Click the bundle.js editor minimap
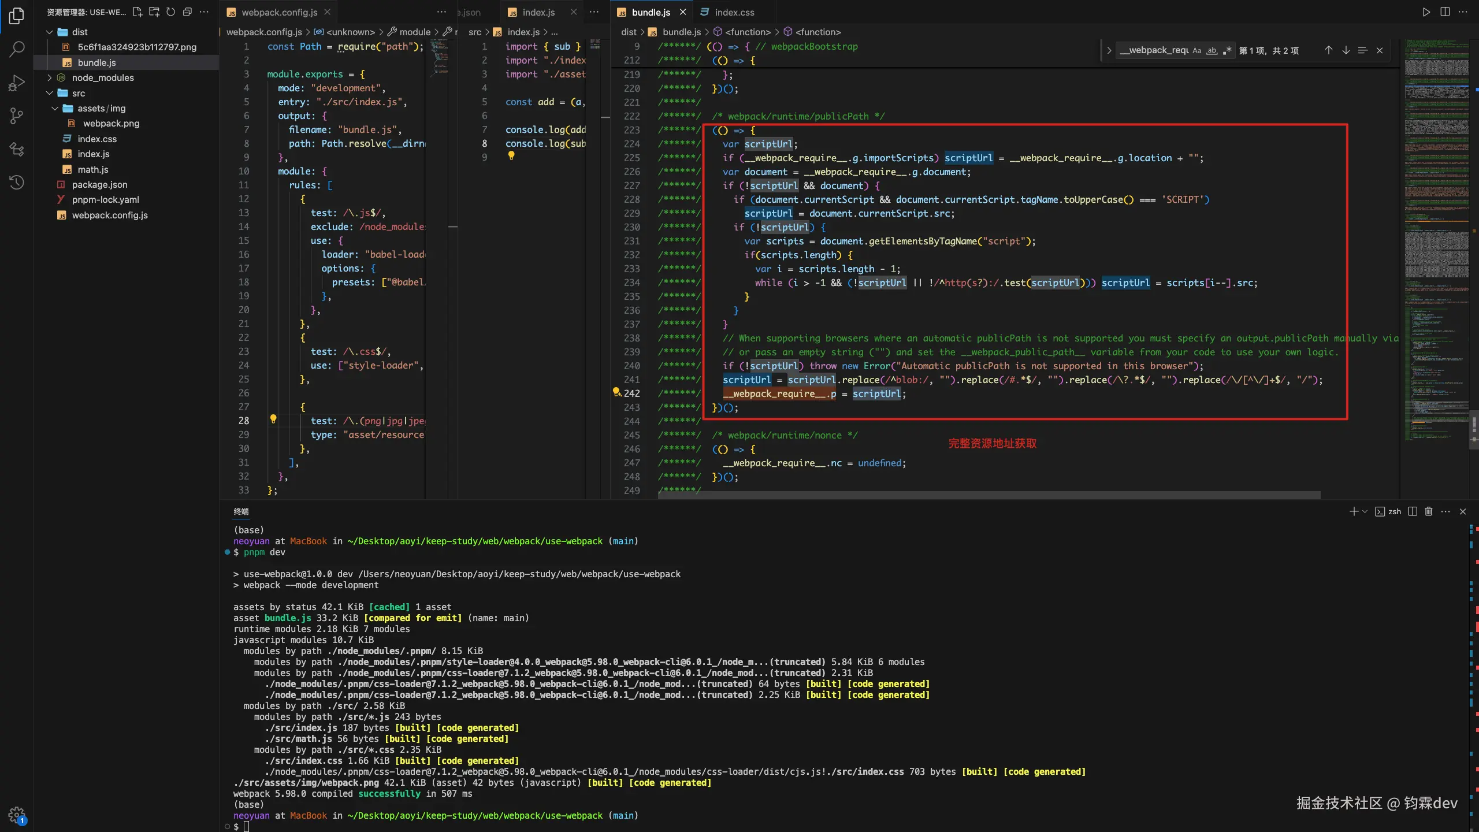 [1436, 231]
